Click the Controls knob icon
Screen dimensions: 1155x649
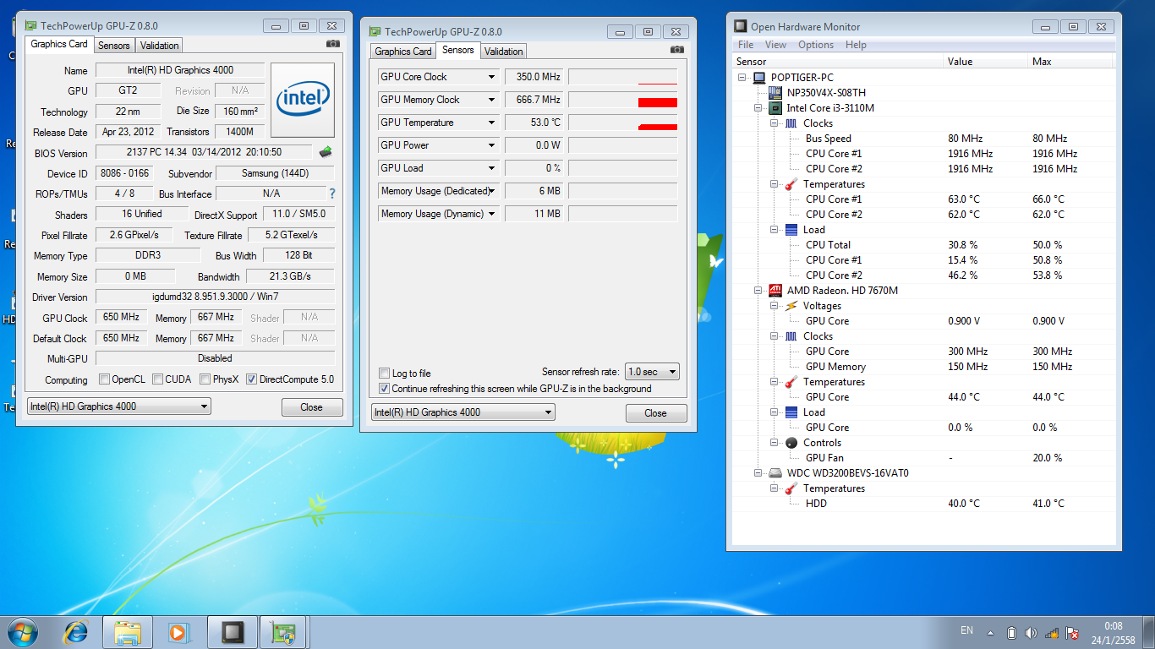791,443
